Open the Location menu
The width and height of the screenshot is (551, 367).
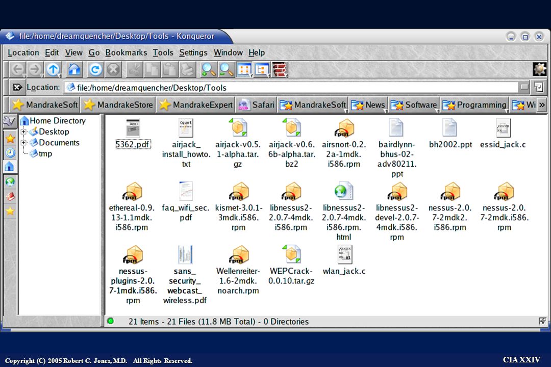[x=23, y=53]
